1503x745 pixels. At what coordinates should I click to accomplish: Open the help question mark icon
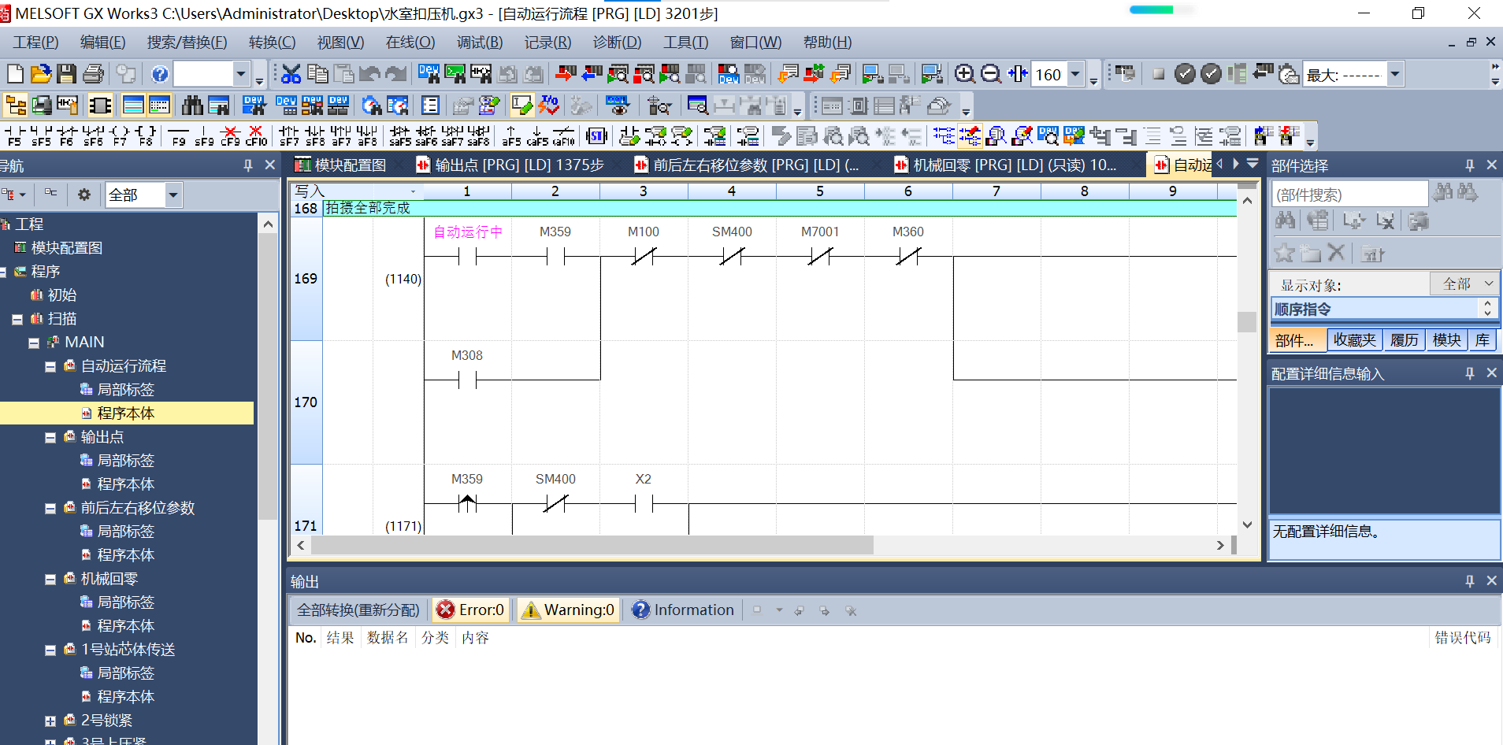coord(160,74)
